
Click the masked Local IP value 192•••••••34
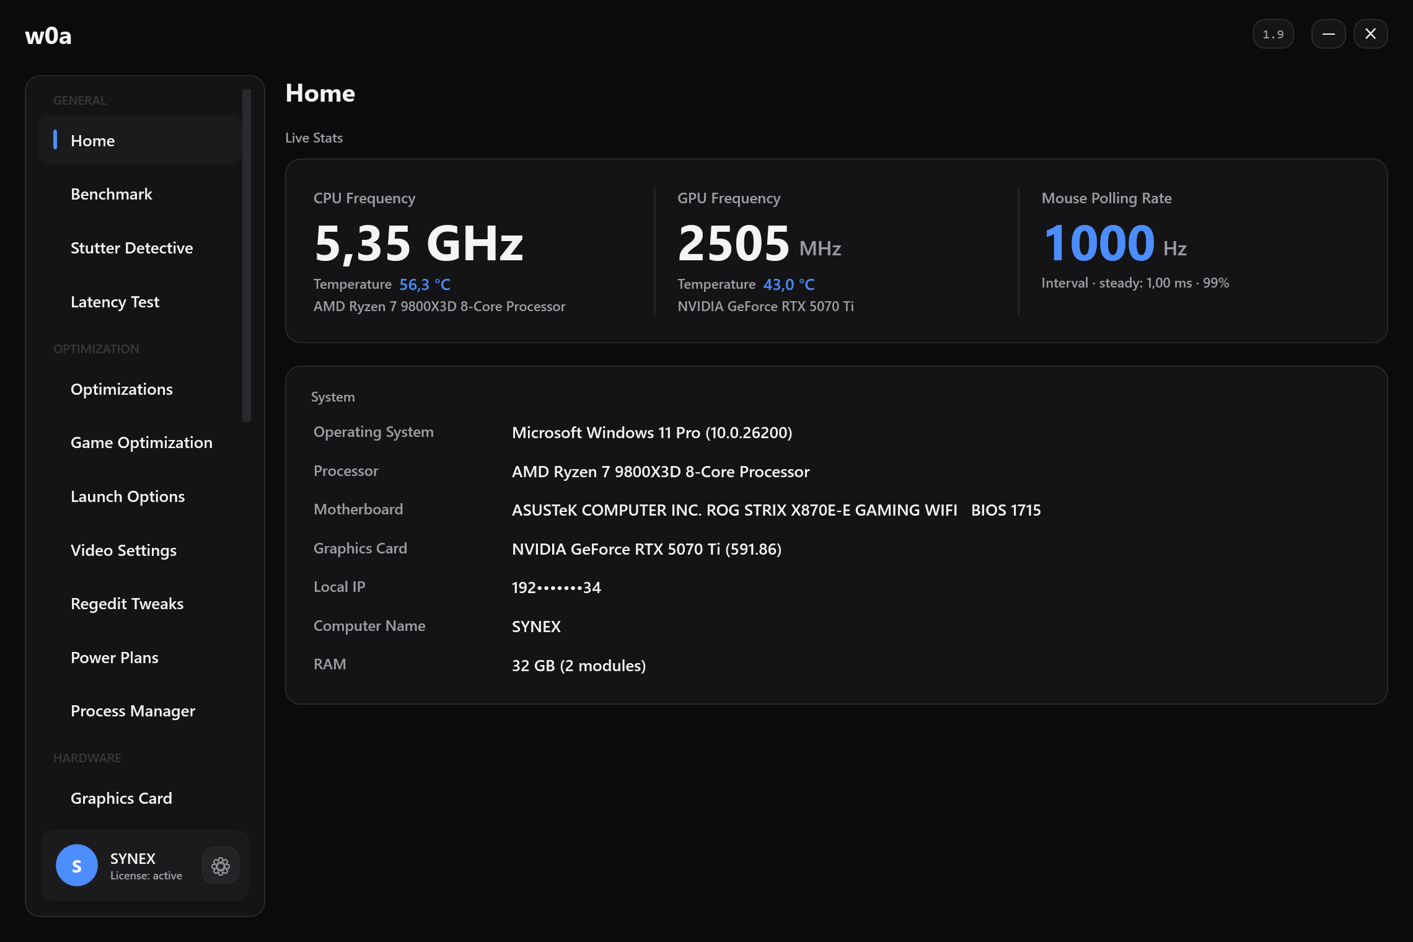pyautogui.click(x=557, y=588)
